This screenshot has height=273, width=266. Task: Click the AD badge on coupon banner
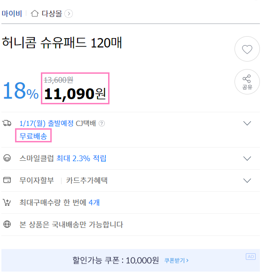[x=250, y=257]
